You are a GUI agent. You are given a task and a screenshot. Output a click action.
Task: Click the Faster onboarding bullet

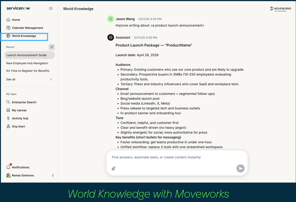click(166, 142)
